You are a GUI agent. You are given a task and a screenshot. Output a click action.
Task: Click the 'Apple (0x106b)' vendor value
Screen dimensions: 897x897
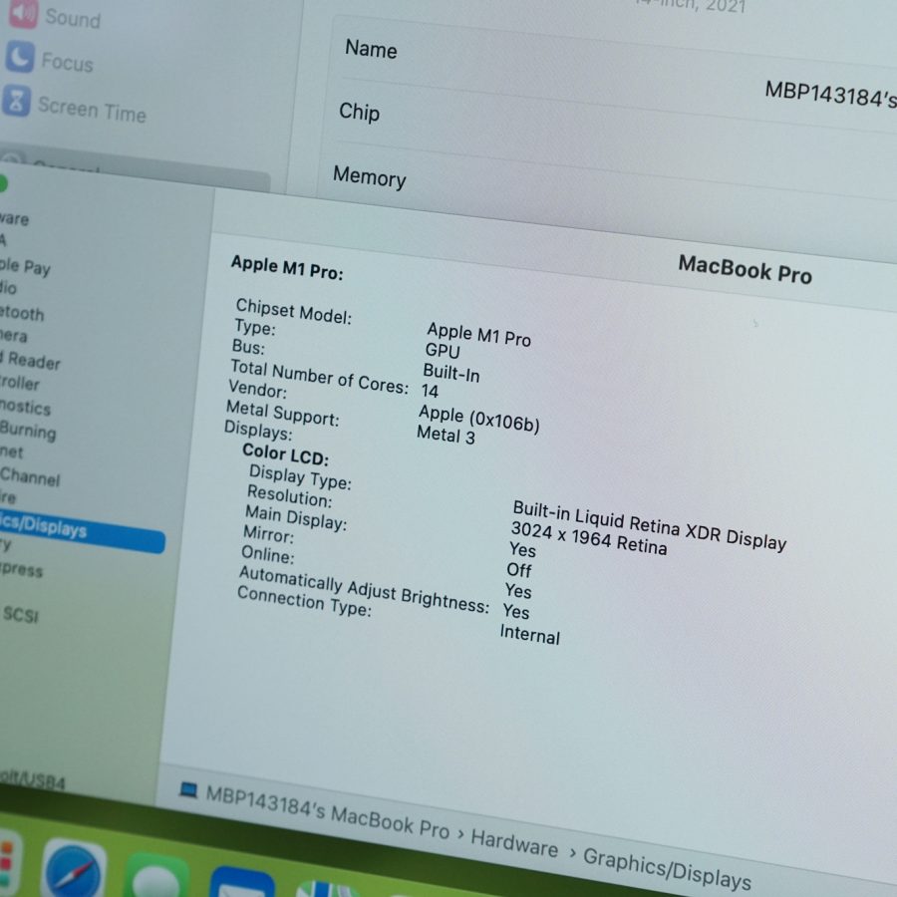tap(478, 419)
